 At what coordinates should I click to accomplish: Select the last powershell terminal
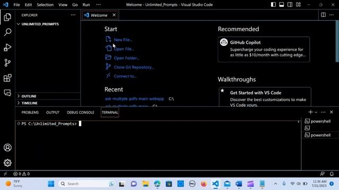click(x=320, y=135)
